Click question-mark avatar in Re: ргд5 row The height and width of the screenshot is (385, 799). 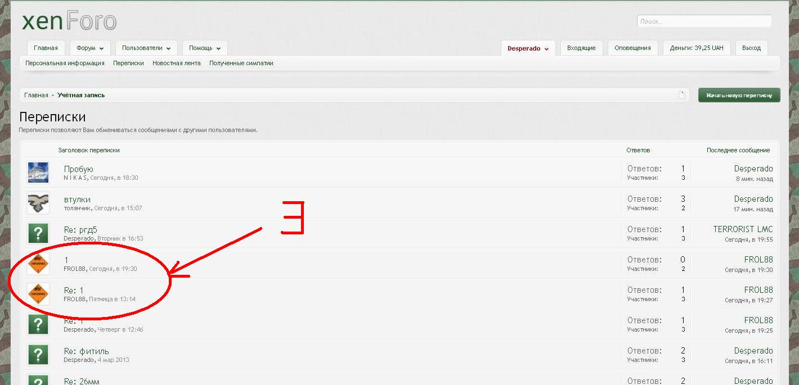[38, 233]
